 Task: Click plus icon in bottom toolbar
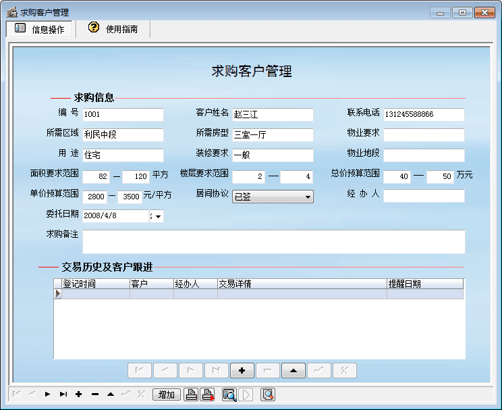pyautogui.click(x=79, y=394)
